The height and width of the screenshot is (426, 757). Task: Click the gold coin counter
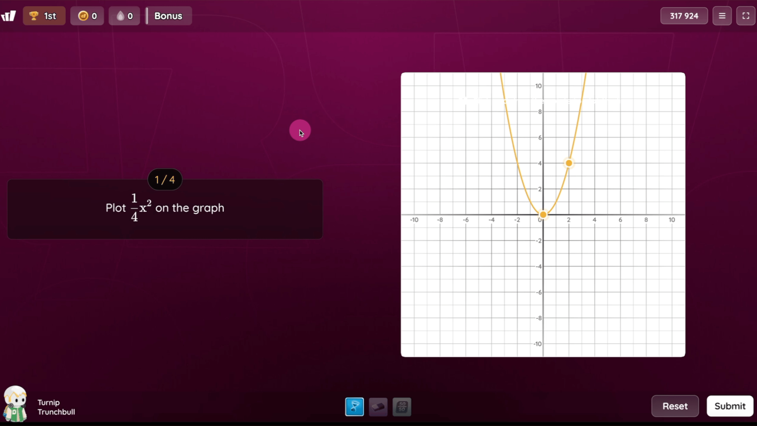[x=87, y=16]
